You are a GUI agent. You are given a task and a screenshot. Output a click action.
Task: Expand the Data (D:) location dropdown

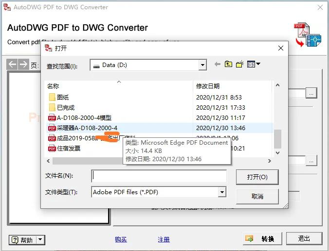[x=202, y=65]
